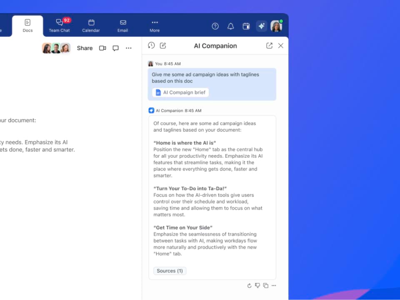Start a new AI Companion chat
Viewport: 400px width, 300px height.
pyautogui.click(x=163, y=45)
